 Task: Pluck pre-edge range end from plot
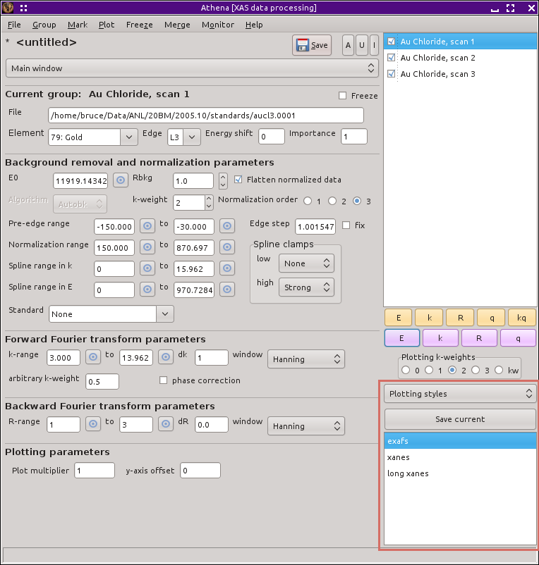point(227,226)
